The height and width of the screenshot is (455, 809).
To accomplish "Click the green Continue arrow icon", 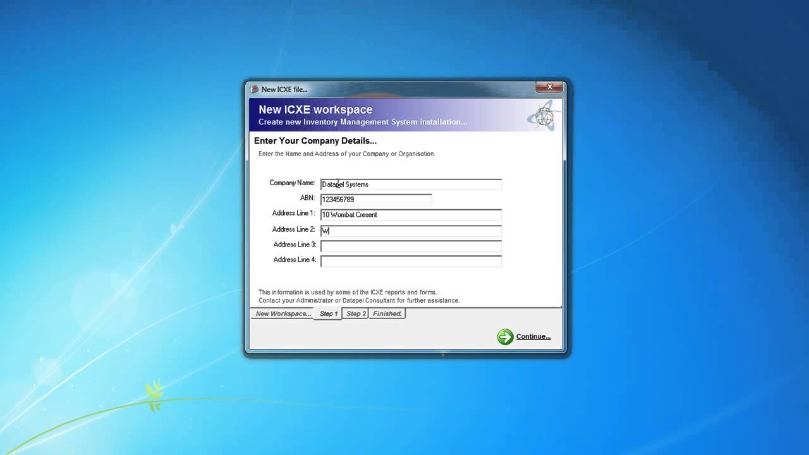I will coord(506,337).
